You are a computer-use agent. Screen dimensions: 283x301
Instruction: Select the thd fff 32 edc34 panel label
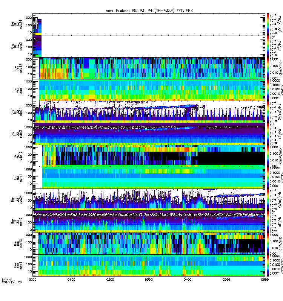17,112
